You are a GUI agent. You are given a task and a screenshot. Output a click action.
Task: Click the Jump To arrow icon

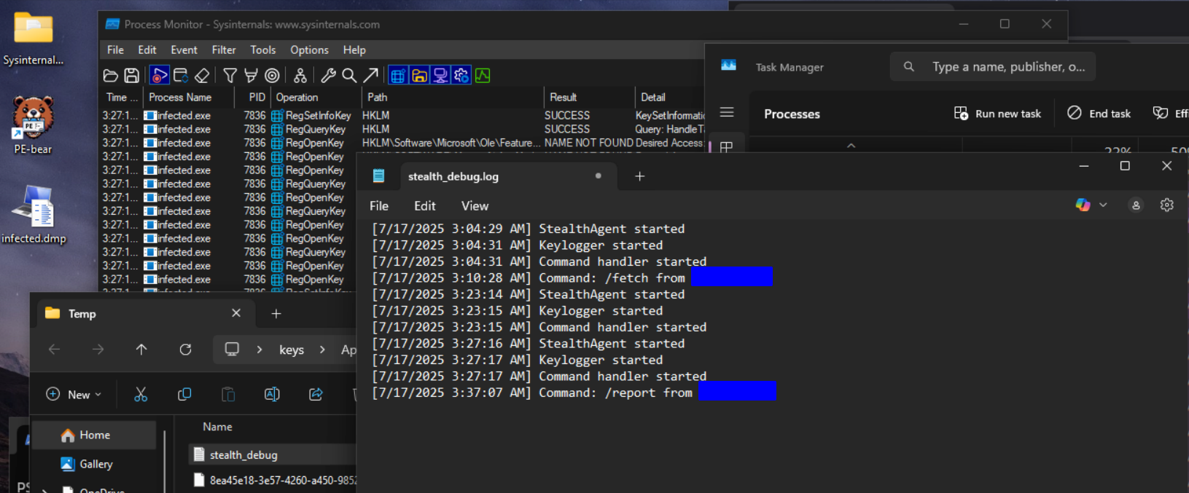[x=370, y=75]
